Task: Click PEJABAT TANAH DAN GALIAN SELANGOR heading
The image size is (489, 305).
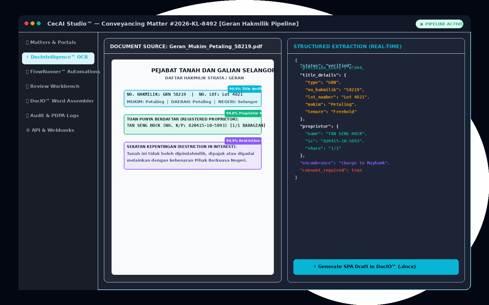Action: (x=213, y=70)
